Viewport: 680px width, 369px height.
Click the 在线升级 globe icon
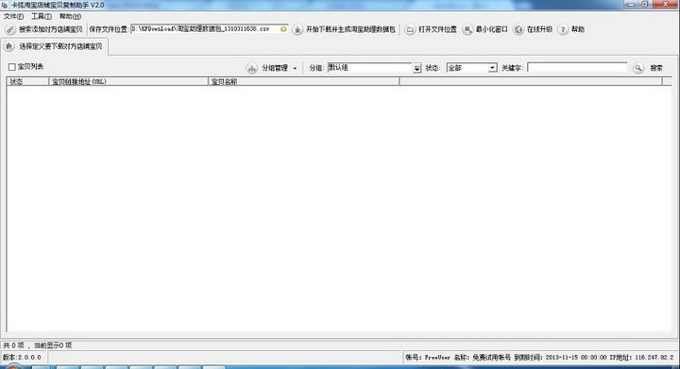518,29
